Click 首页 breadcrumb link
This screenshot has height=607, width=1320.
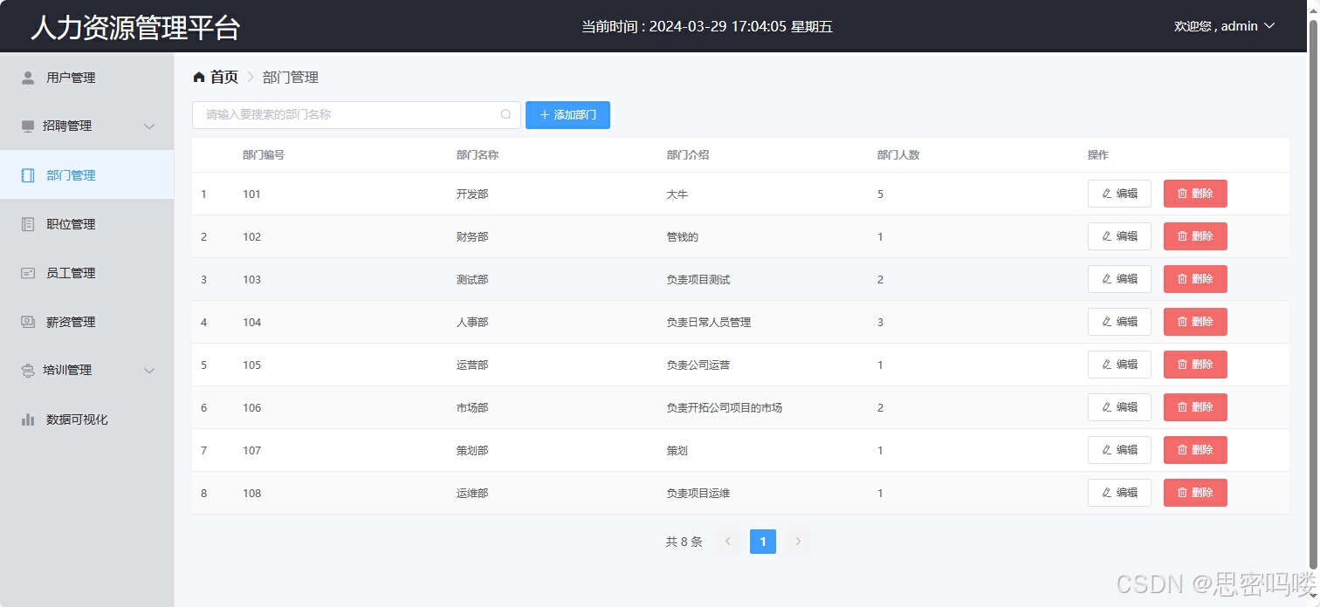pyautogui.click(x=223, y=78)
